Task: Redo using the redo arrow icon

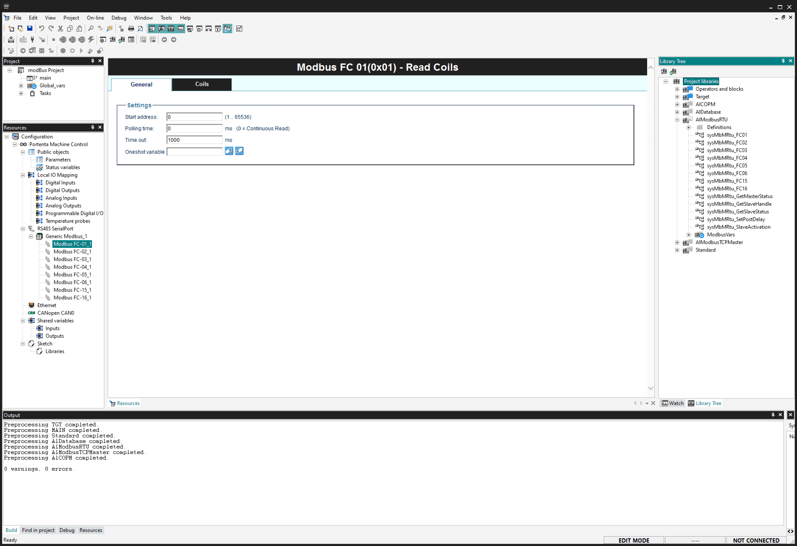Action: point(51,28)
